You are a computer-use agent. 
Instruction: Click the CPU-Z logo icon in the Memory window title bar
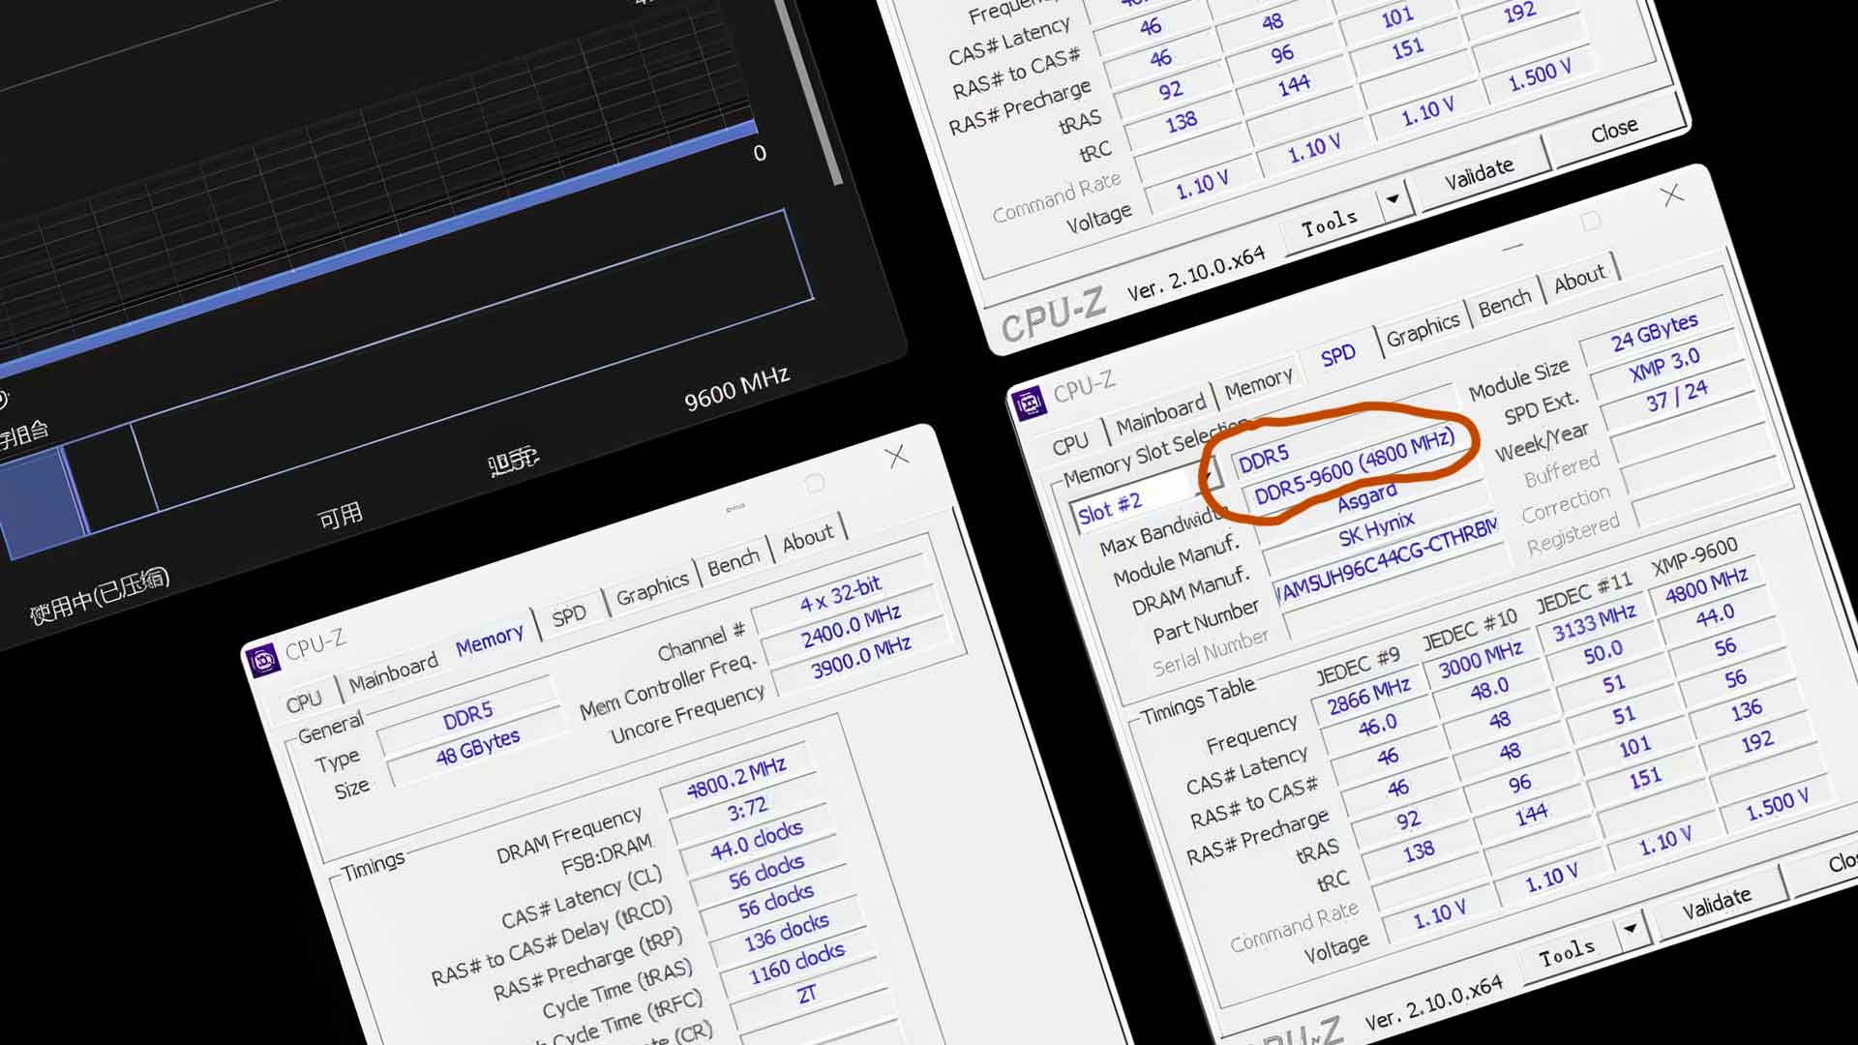coord(264,661)
